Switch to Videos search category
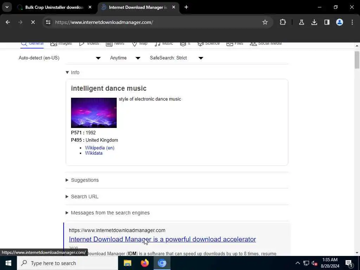This screenshot has height=270, width=360. [x=89, y=44]
